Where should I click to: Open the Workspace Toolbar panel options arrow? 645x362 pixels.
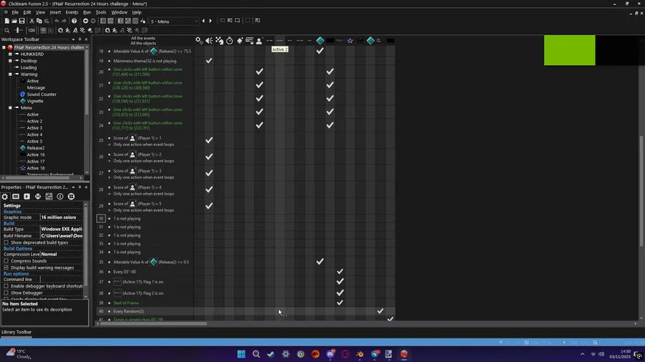(73, 39)
